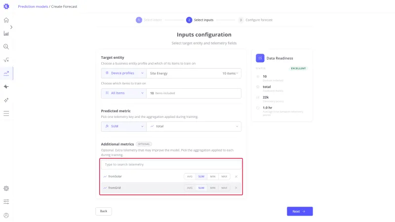Click the OPTIONAL badge next to Additional metrics
Viewport: 395px width, 222px height.
(144, 144)
